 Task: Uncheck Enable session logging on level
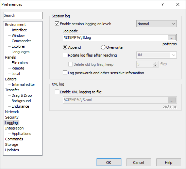pos(57,24)
